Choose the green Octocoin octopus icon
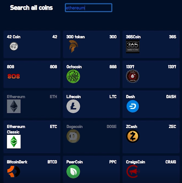Image resolution: width=182 pixels, height=183 pixels. coord(73,76)
